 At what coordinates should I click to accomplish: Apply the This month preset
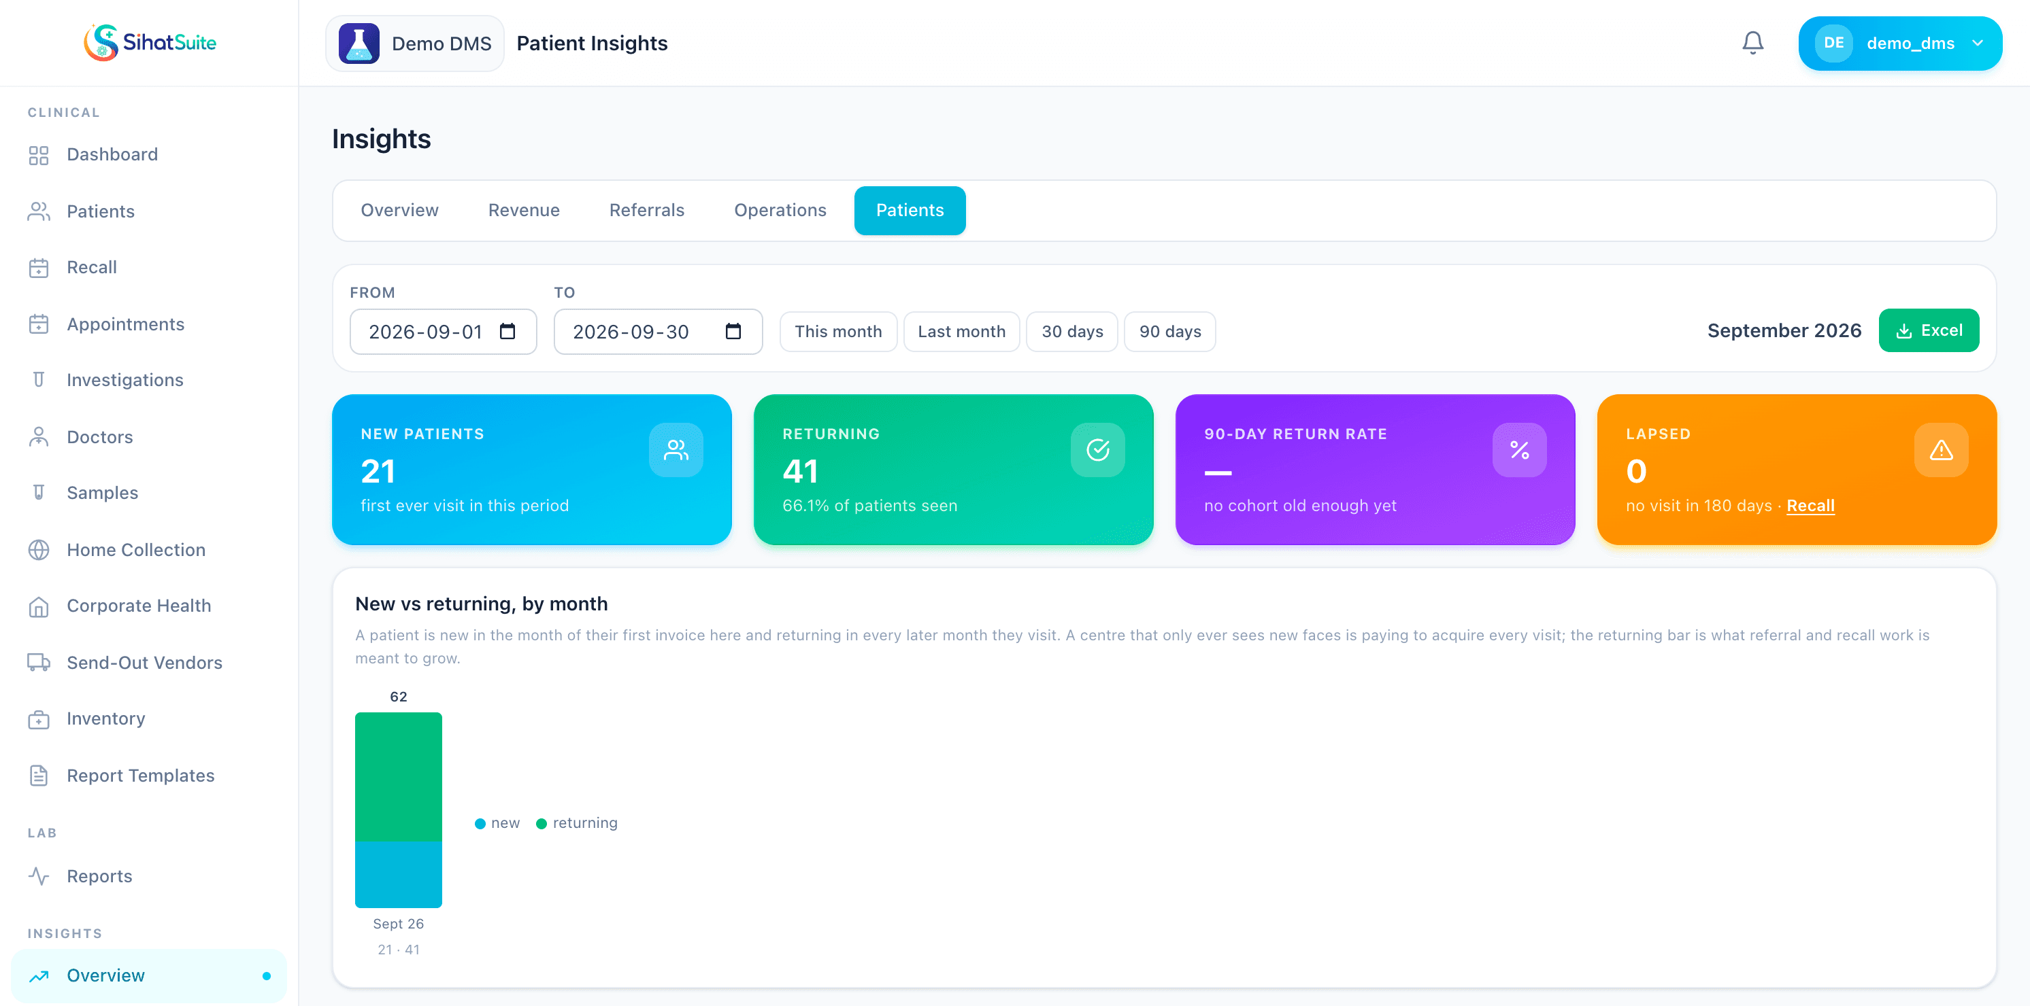(837, 332)
